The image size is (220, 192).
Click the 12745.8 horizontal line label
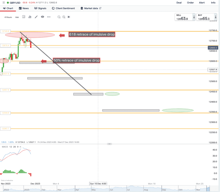(5, 31)
